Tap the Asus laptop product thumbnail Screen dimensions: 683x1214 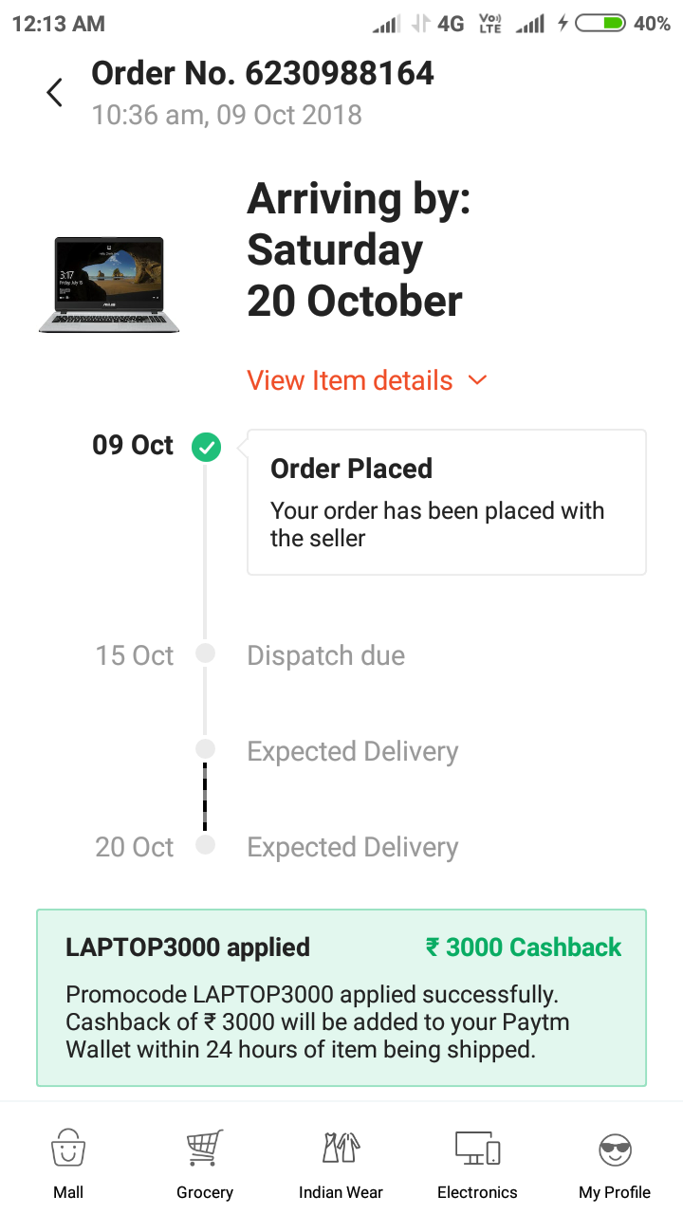(109, 285)
